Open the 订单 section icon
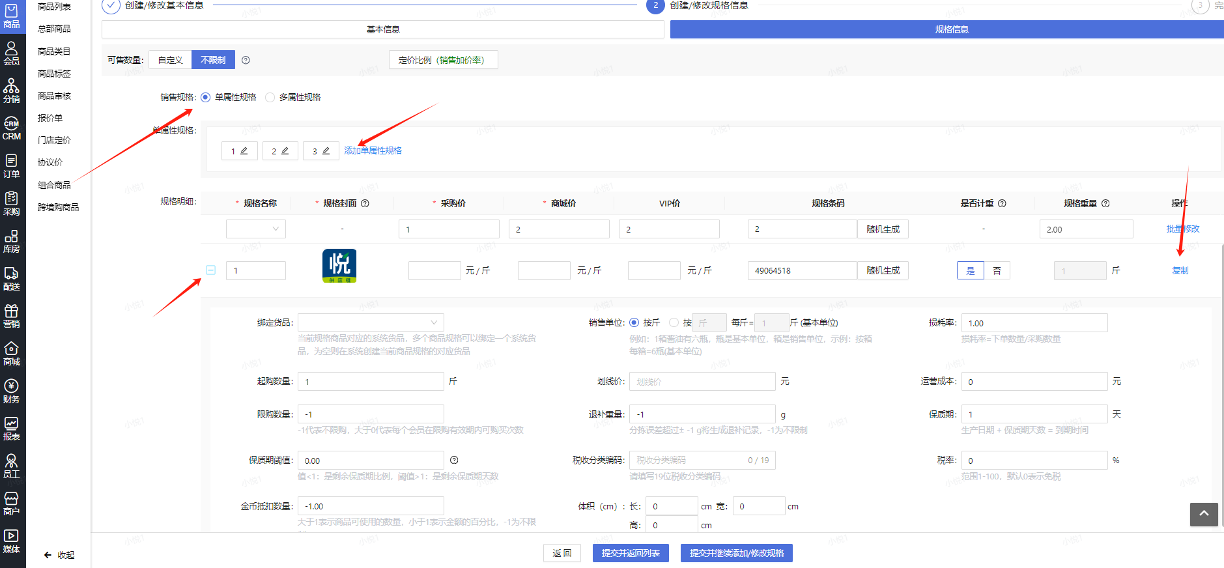This screenshot has height=568, width=1224. point(12,166)
